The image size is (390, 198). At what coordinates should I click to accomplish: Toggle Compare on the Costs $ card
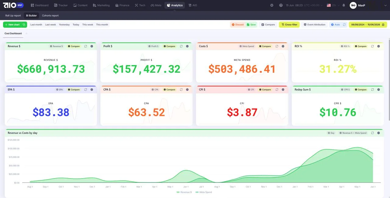[x=265, y=46]
